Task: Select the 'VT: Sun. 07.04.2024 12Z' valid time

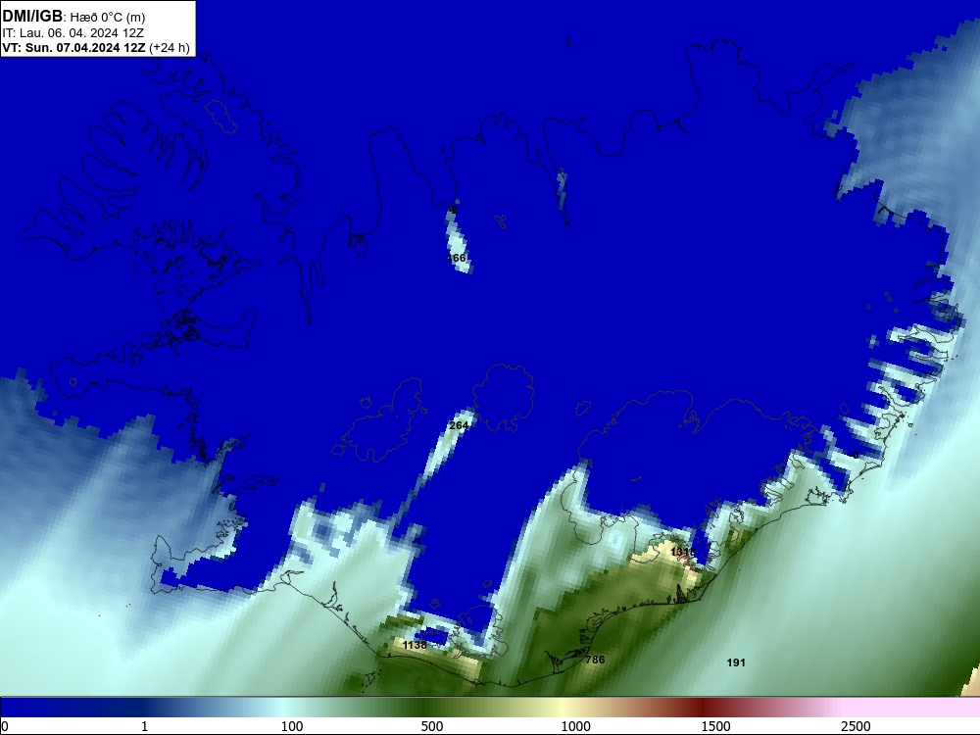Action: (x=73, y=47)
